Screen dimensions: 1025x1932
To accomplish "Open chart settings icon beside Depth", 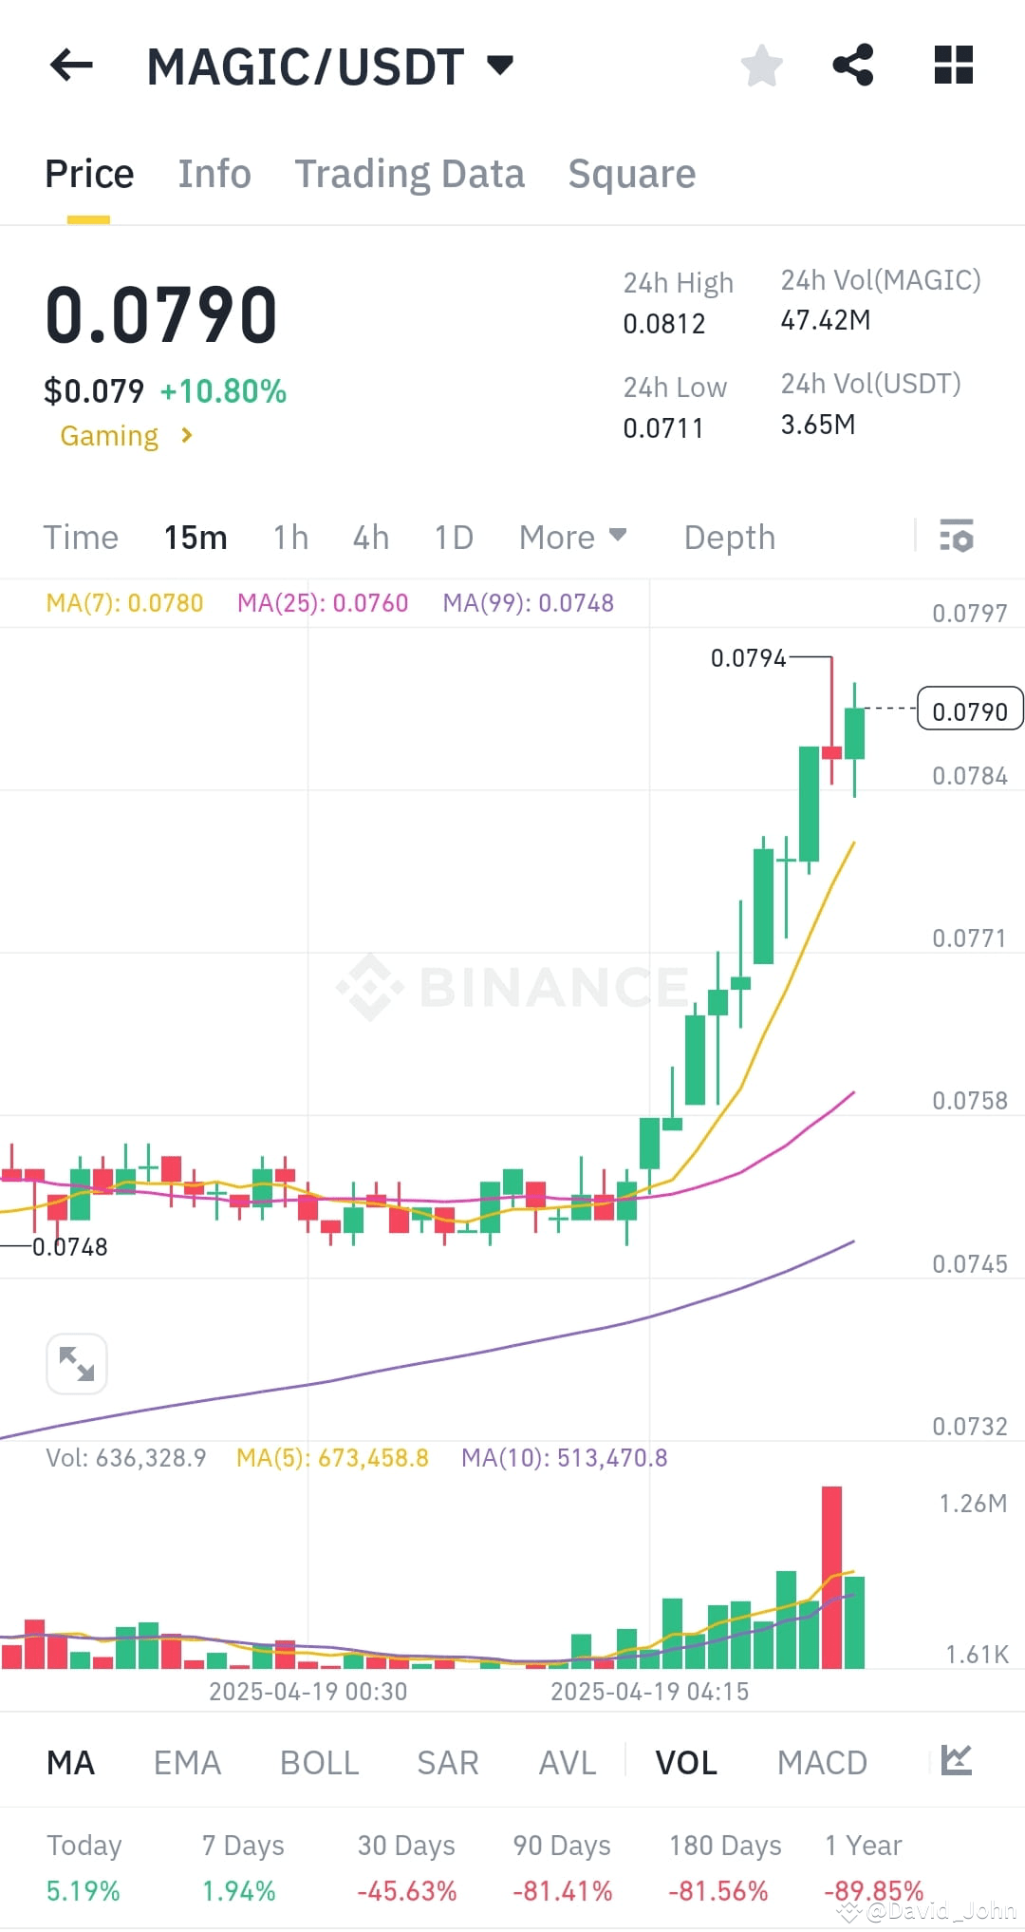I will (956, 538).
